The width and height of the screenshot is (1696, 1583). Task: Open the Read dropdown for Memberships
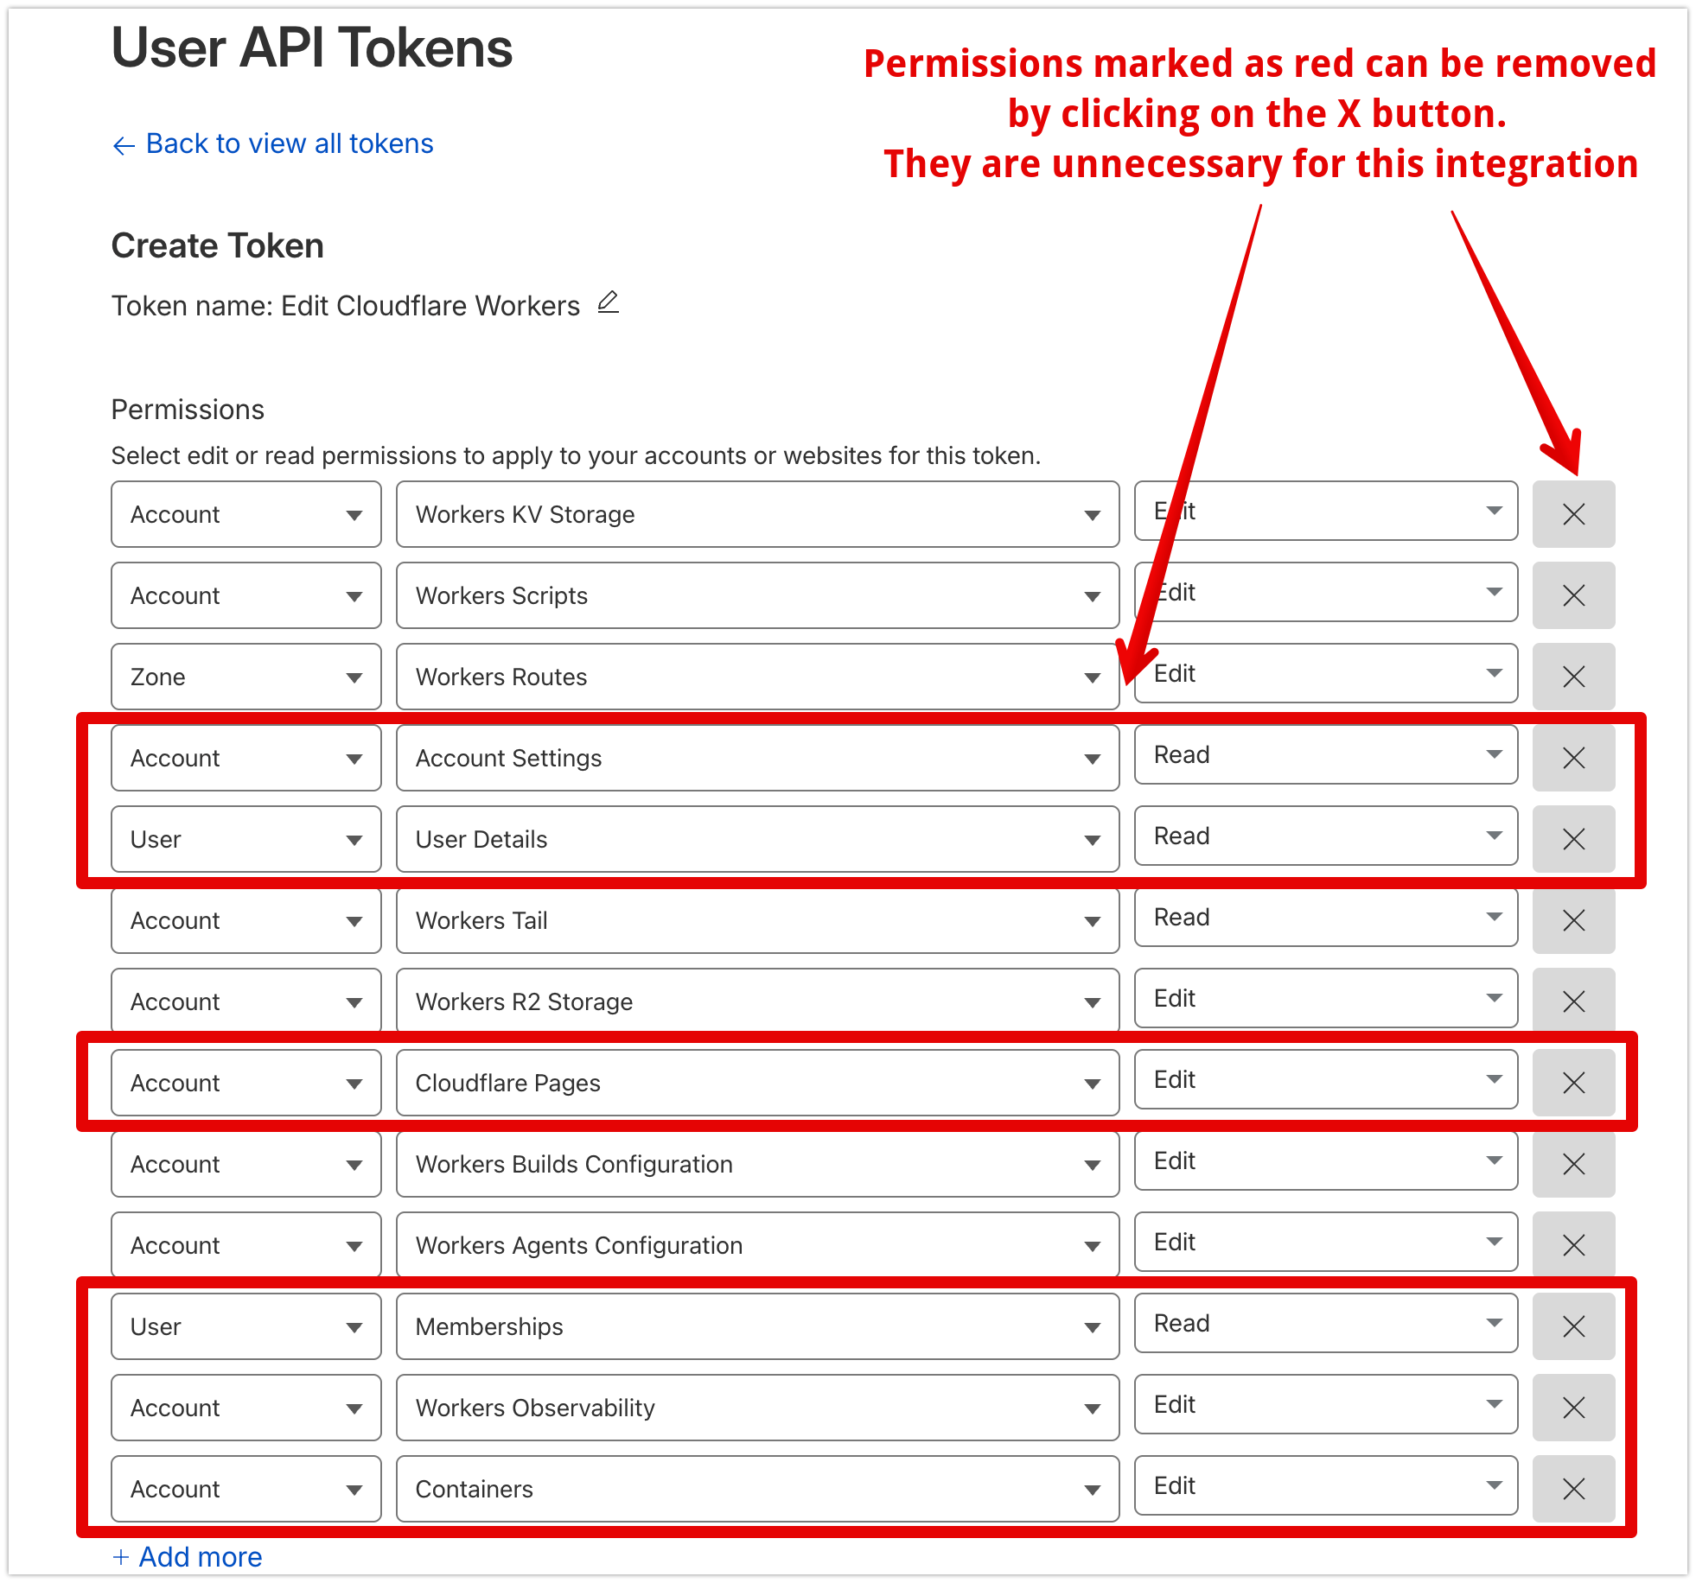pyautogui.click(x=1325, y=1324)
